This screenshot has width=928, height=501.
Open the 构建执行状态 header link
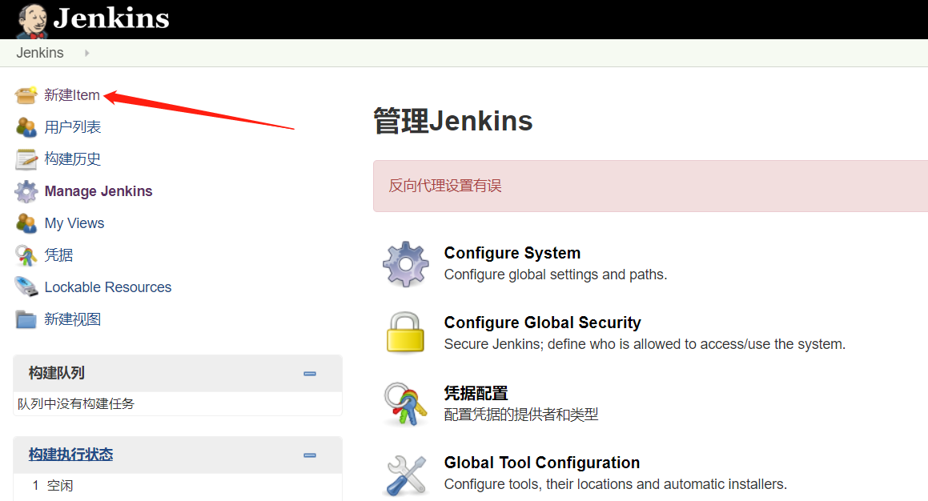70,455
